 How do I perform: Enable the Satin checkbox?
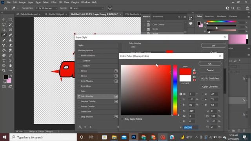[79, 91]
